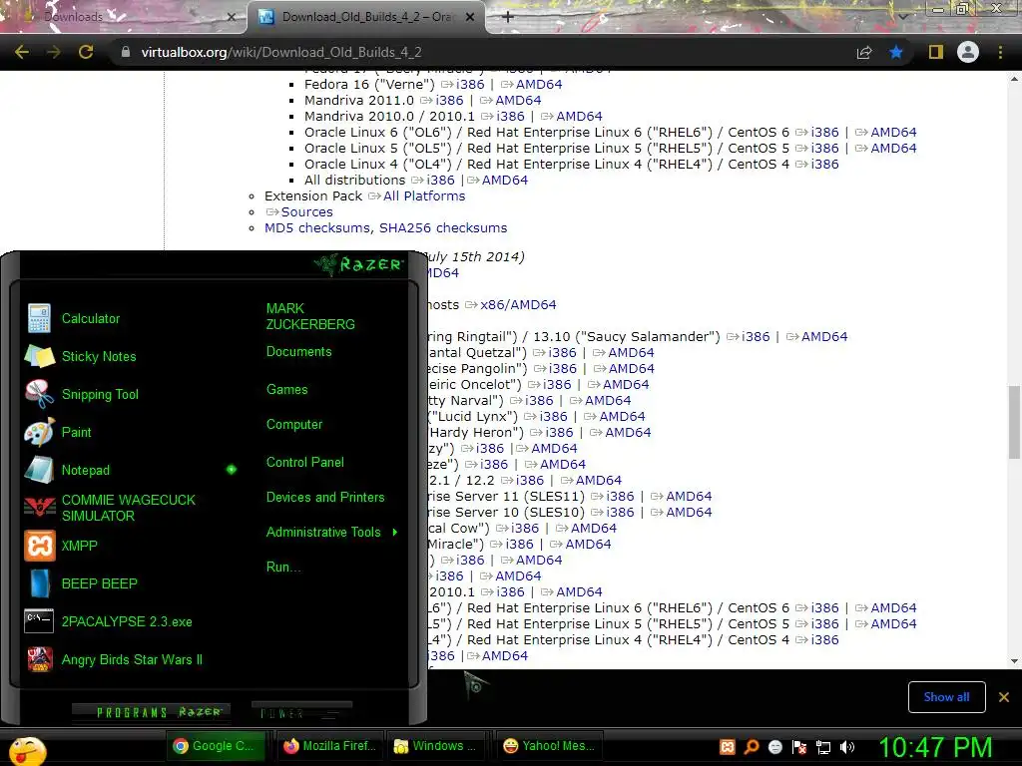Reload the VirtualBox page
This screenshot has width=1022, height=766.
tap(86, 52)
